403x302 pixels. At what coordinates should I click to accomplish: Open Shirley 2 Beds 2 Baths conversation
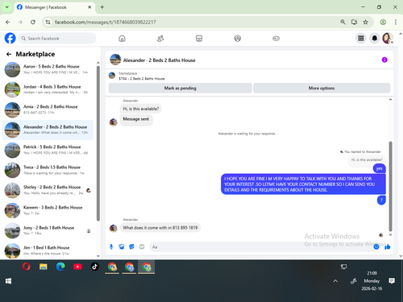tap(48, 190)
